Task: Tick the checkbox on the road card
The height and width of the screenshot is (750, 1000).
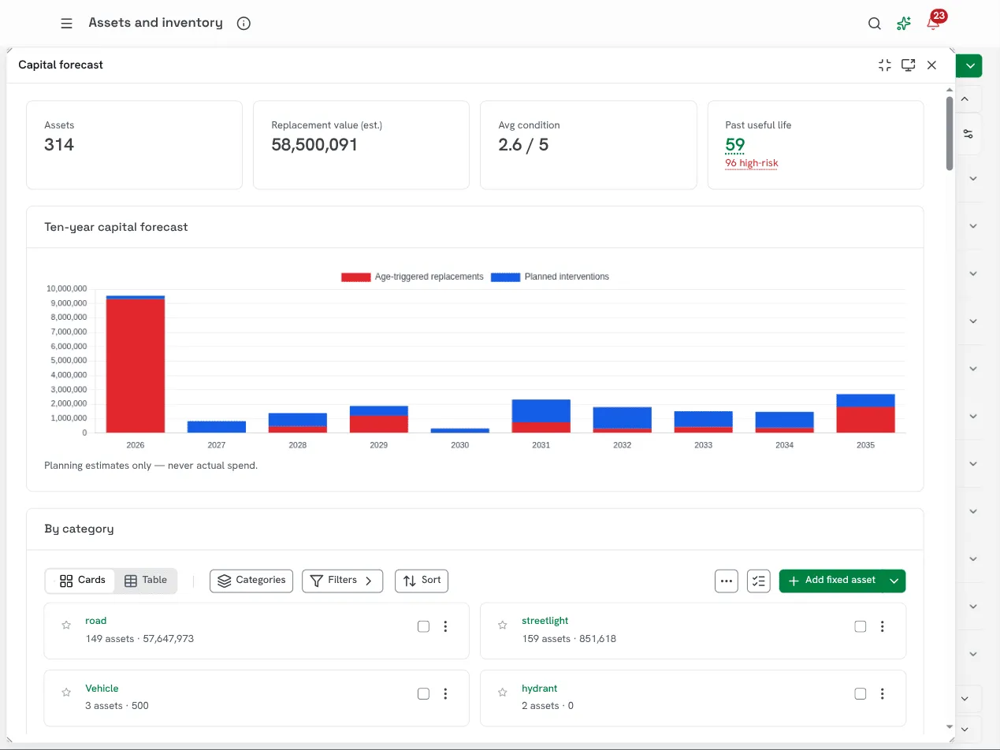Action: 423,626
